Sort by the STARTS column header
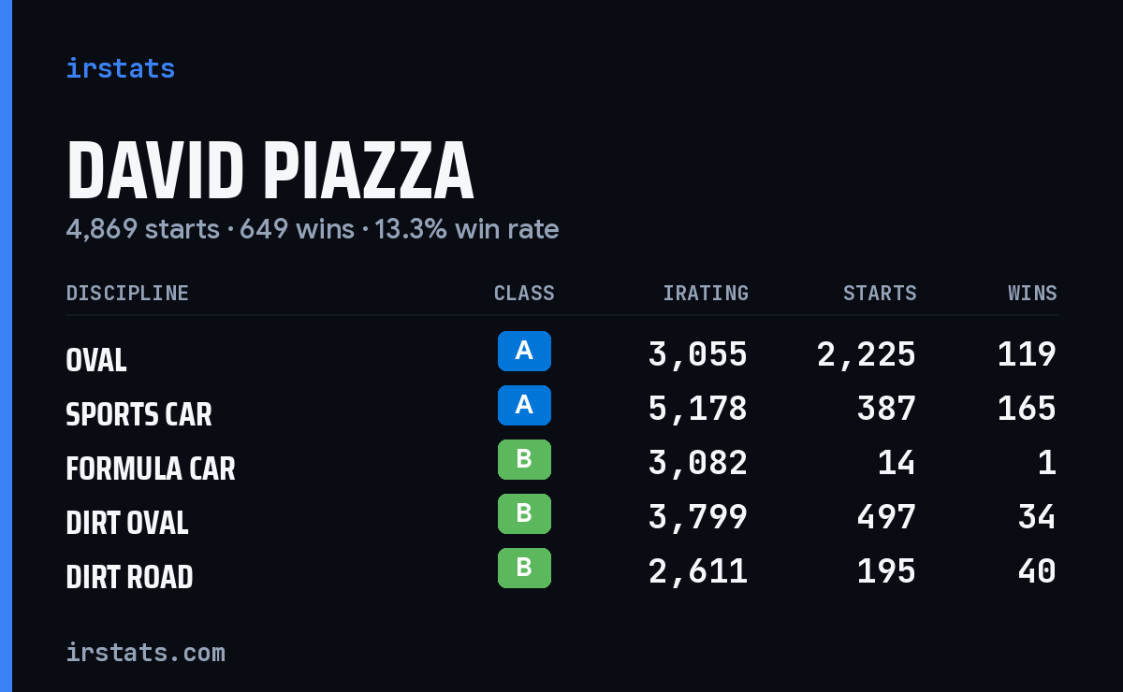Viewport: 1123px width, 692px height. click(x=880, y=294)
